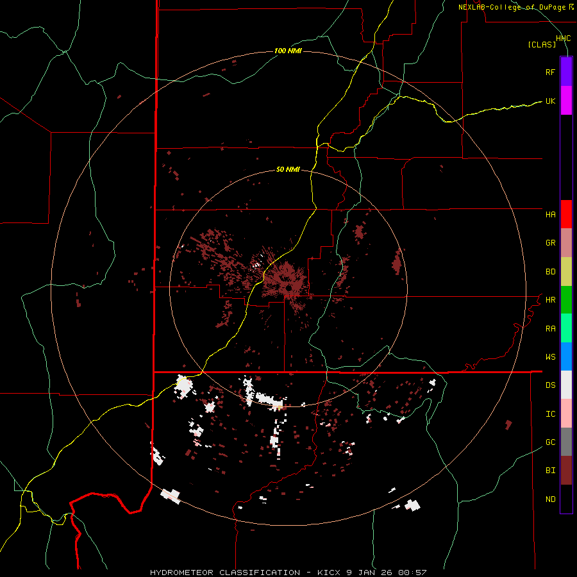Click the WS legend label
This screenshot has width=577, height=577.
click(x=550, y=357)
